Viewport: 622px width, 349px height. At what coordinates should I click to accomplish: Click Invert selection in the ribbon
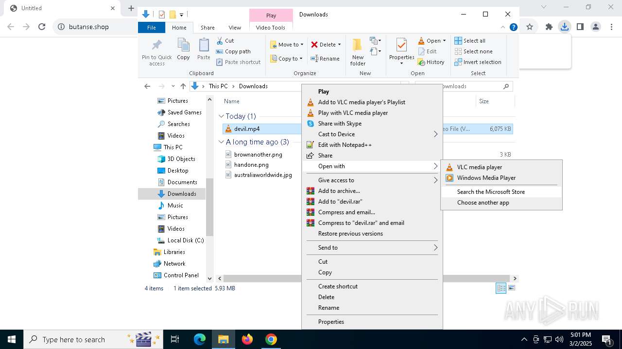point(478,62)
